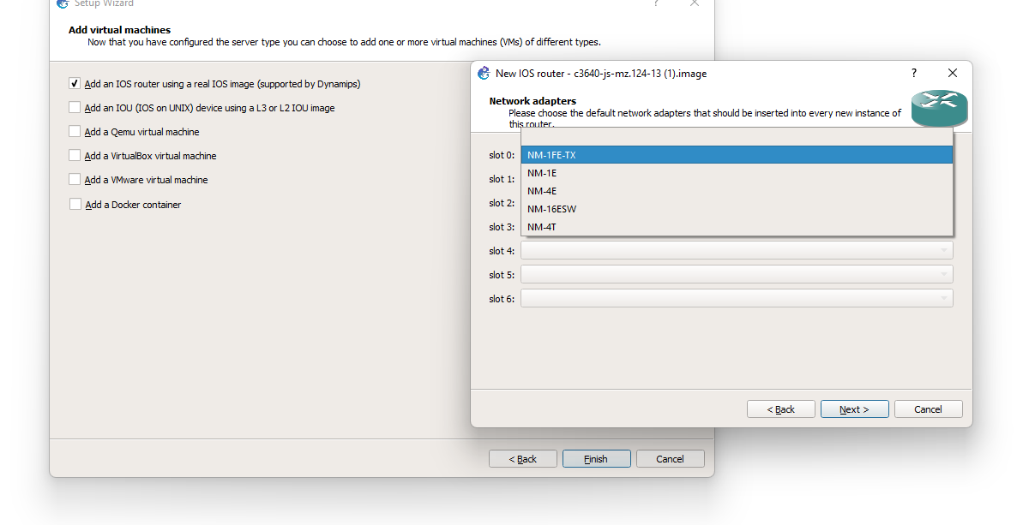
Task: Uncheck Add an IOS router using real IOS image
Action: pos(75,84)
